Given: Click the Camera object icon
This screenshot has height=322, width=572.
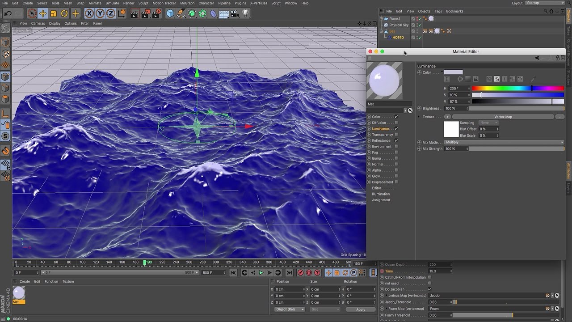Looking at the screenshot, I should pyautogui.click(x=235, y=13).
